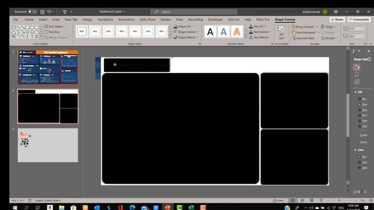Insert a Text Box from ribbon
The image size is (374, 210).
pyautogui.click(x=52, y=32)
